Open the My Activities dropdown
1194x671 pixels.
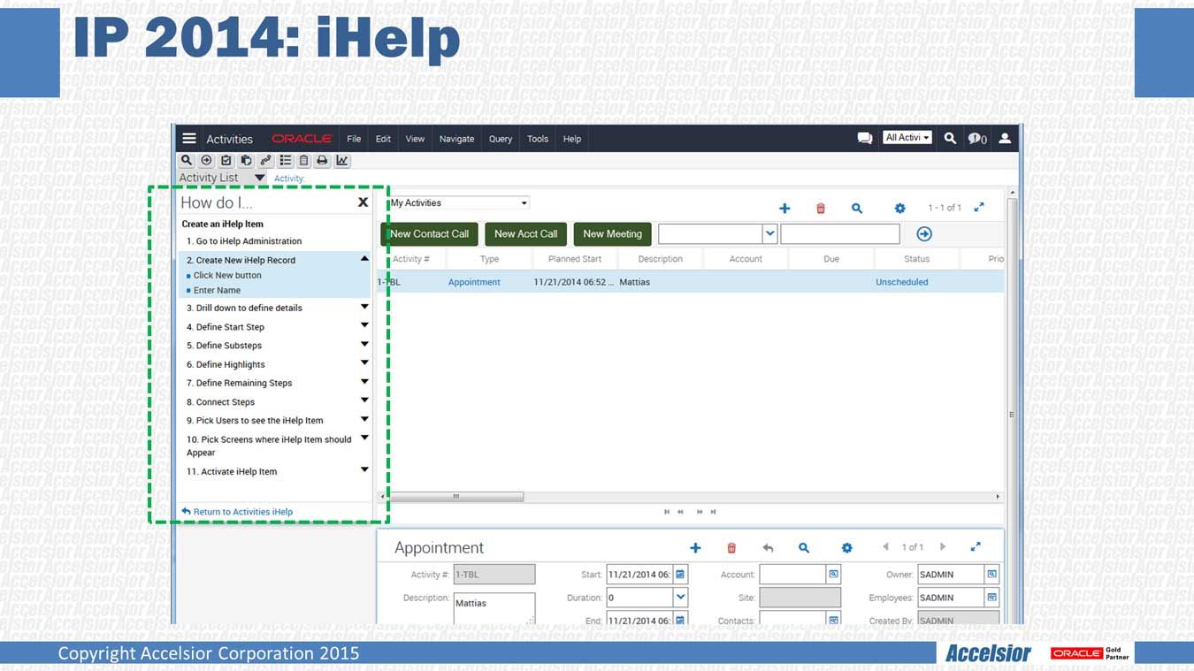click(459, 203)
